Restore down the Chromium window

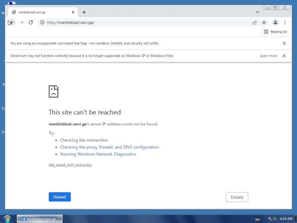275,7
